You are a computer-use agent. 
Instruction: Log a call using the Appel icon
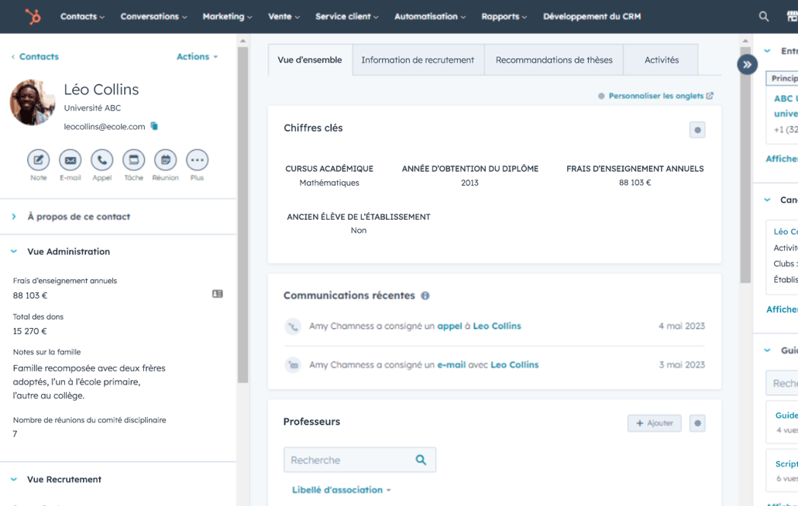point(101,160)
